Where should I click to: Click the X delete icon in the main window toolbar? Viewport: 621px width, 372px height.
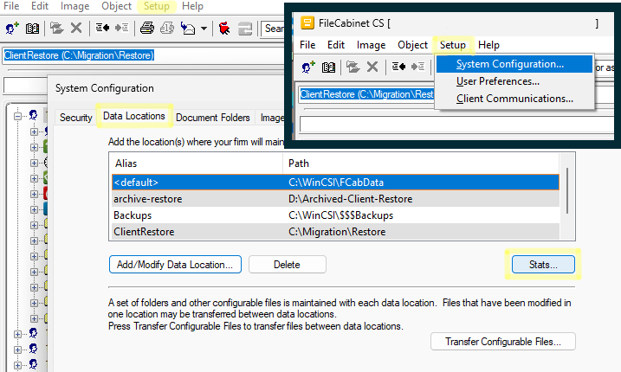pos(76,28)
